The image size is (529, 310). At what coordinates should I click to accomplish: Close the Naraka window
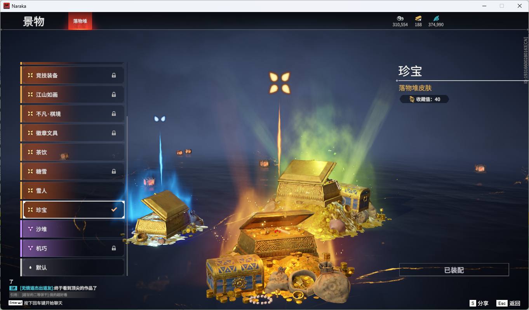coord(520,6)
